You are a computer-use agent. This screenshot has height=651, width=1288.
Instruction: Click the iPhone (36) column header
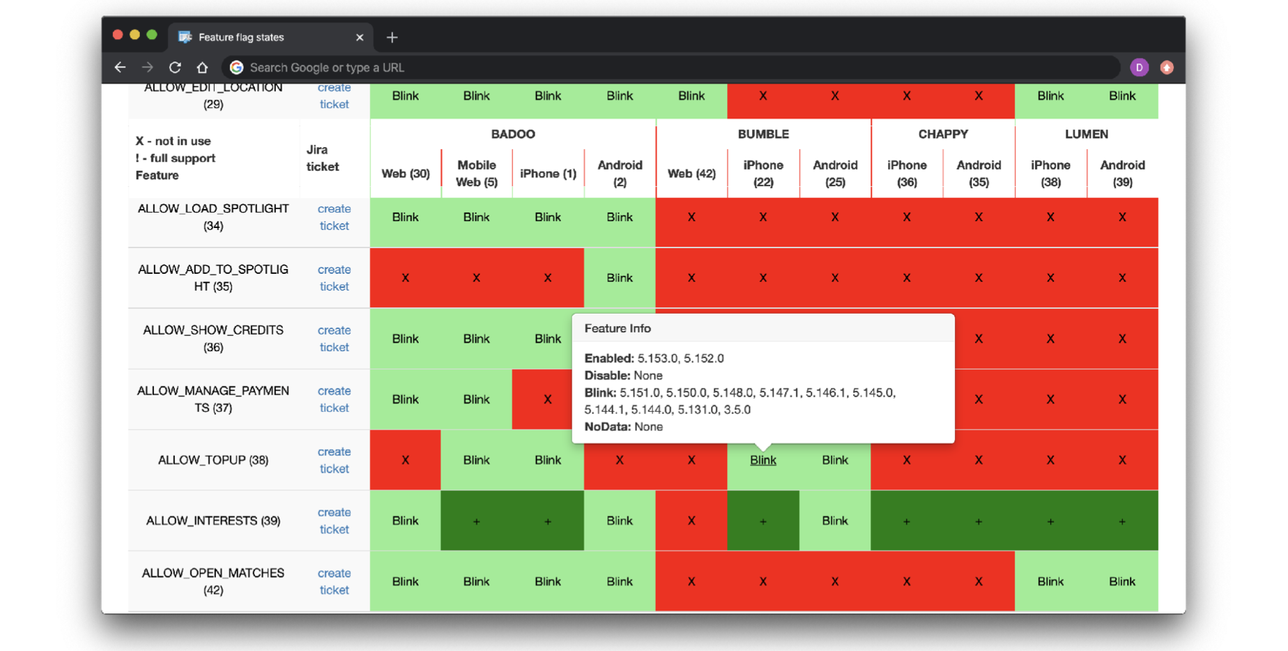click(907, 174)
